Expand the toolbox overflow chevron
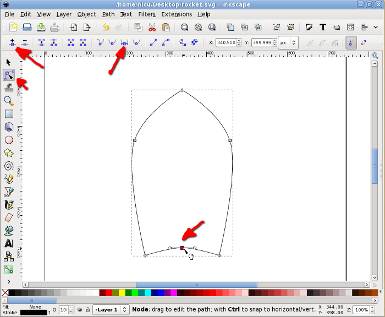 tap(9, 282)
